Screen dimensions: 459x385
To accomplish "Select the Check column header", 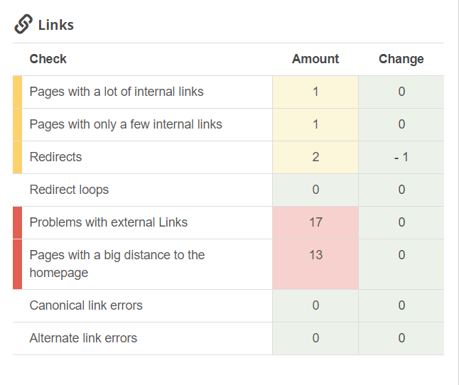I will point(48,59).
